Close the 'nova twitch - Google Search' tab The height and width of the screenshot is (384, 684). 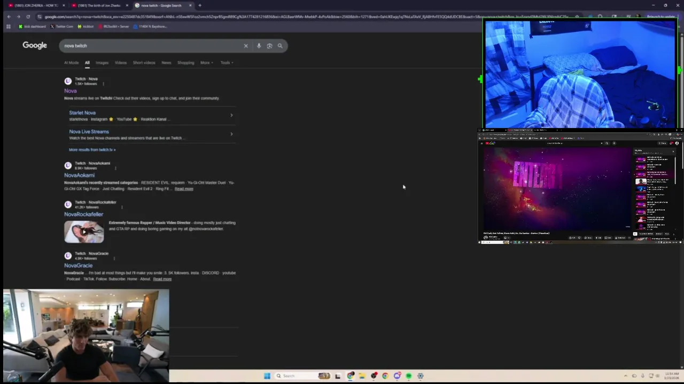coord(190,5)
